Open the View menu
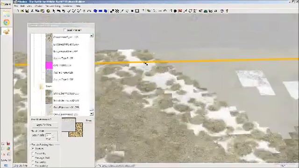This screenshot has height=168, width=299. 29,6
